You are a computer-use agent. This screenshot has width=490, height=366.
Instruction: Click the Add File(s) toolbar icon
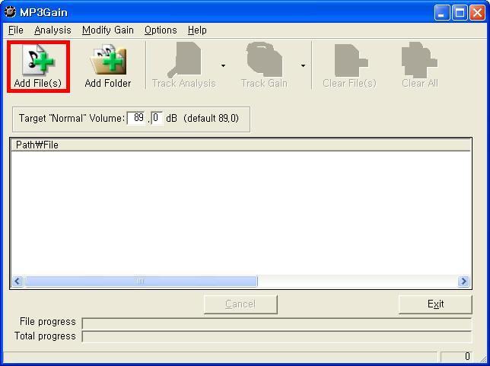(39, 60)
